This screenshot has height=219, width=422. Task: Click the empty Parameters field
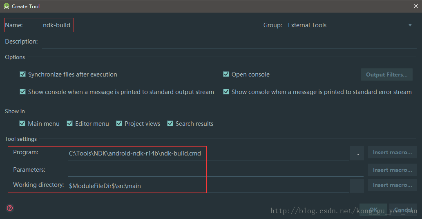coord(216,170)
